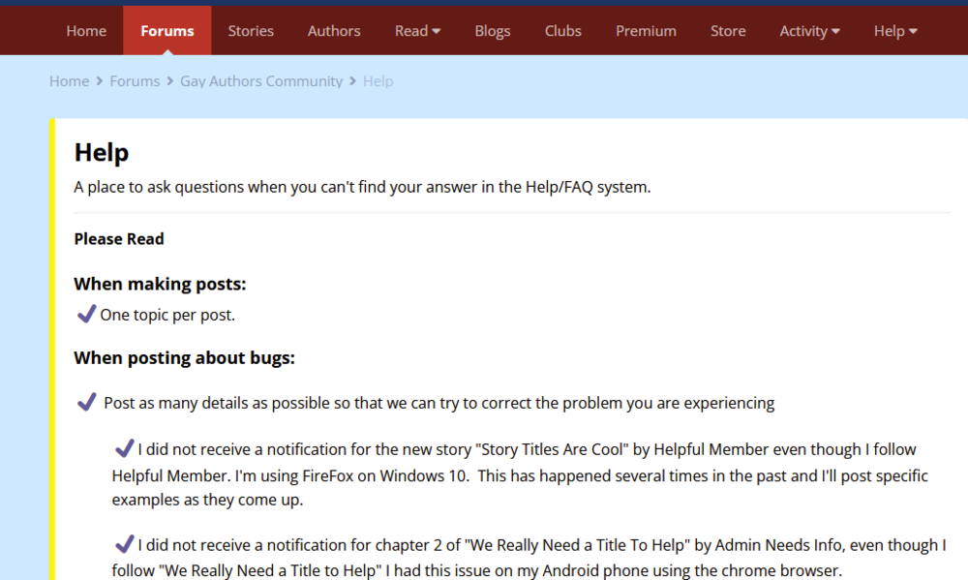Image resolution: width=968 pixels, height=580 pixels.
Task: Visit the Blogs section
Action: 492,31
